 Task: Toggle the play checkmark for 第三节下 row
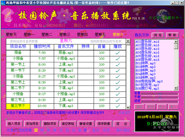118,106
